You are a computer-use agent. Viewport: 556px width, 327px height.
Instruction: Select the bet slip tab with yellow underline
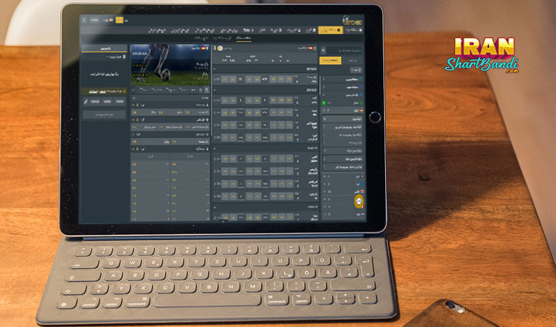pos(104,48)
